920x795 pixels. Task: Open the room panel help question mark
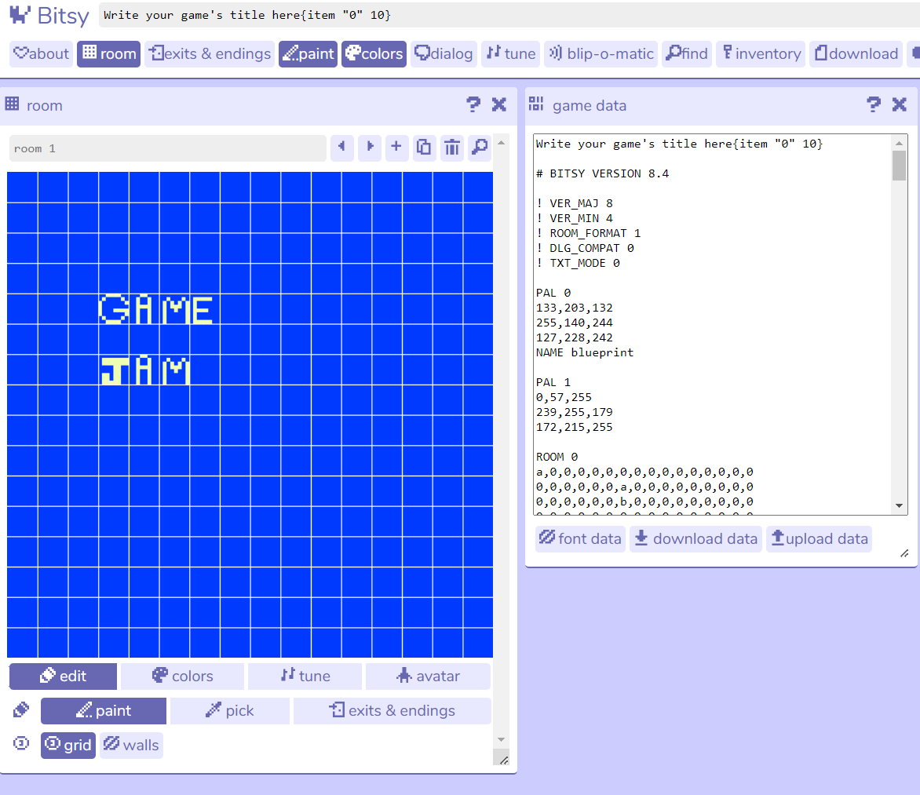pos(473,104)
